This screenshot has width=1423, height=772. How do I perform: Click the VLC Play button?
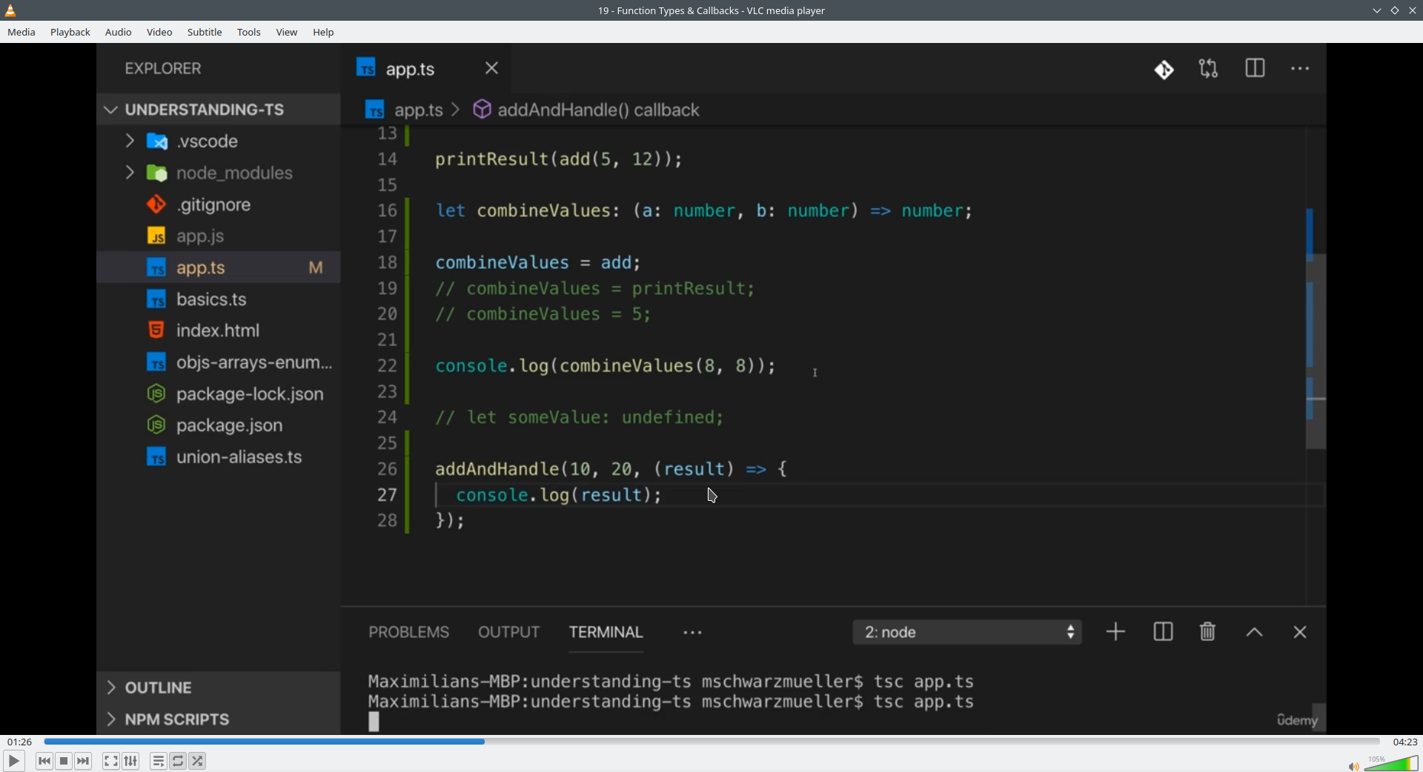13,761
